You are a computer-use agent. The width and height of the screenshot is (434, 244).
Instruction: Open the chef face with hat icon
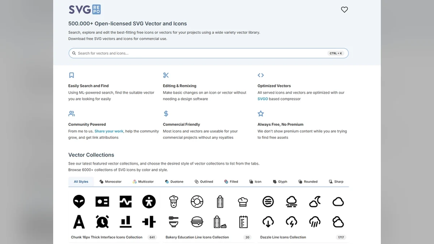coord(174,201)
